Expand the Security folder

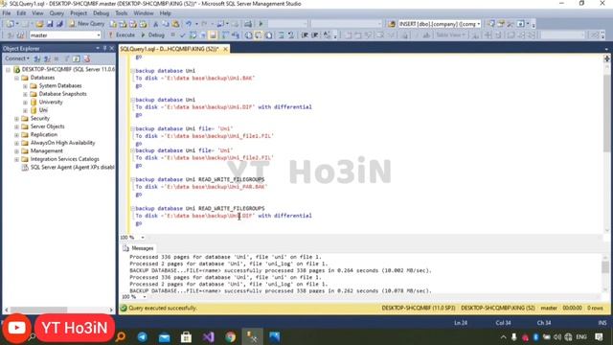[x=17, y=118]
